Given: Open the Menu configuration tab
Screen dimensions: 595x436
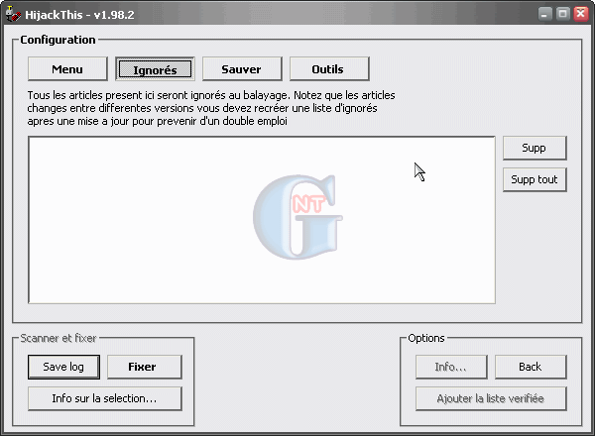Looking at the screenshot, I should click(x=67, y=69).
